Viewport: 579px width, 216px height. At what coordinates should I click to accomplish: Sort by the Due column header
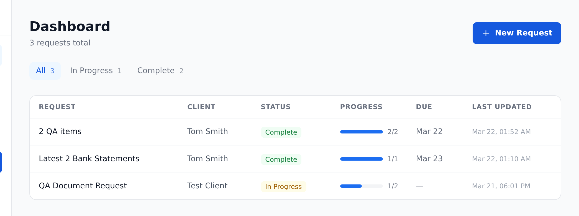(x=424, y=107)
